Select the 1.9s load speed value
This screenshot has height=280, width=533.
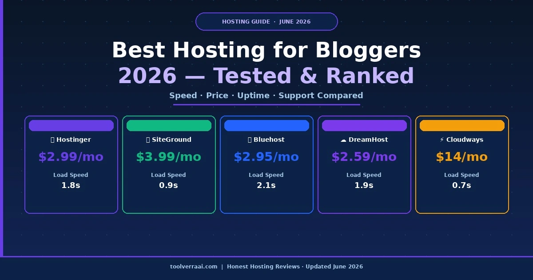(x=364, y=185)
